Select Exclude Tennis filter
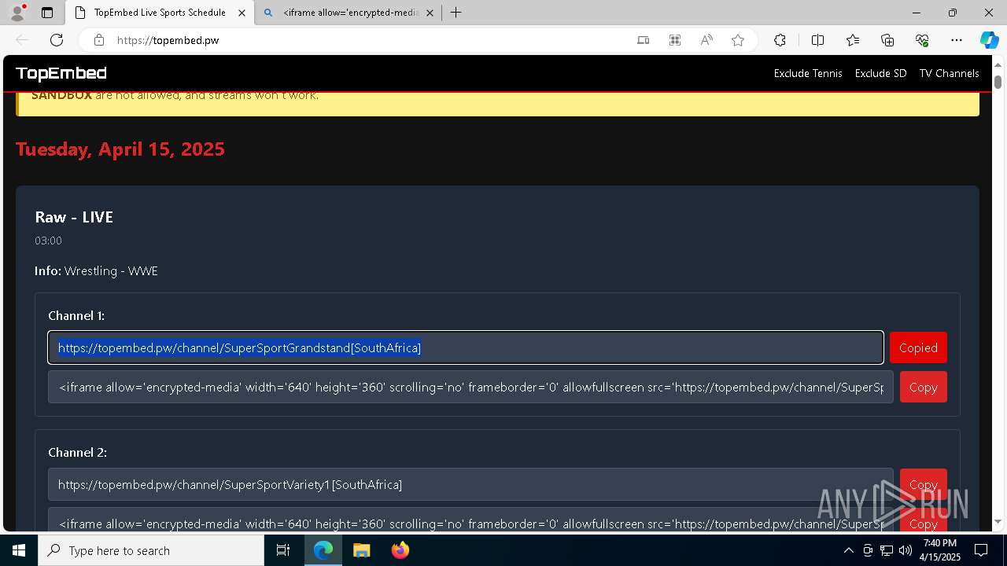The image size is (1007, 566). point(808,73)
